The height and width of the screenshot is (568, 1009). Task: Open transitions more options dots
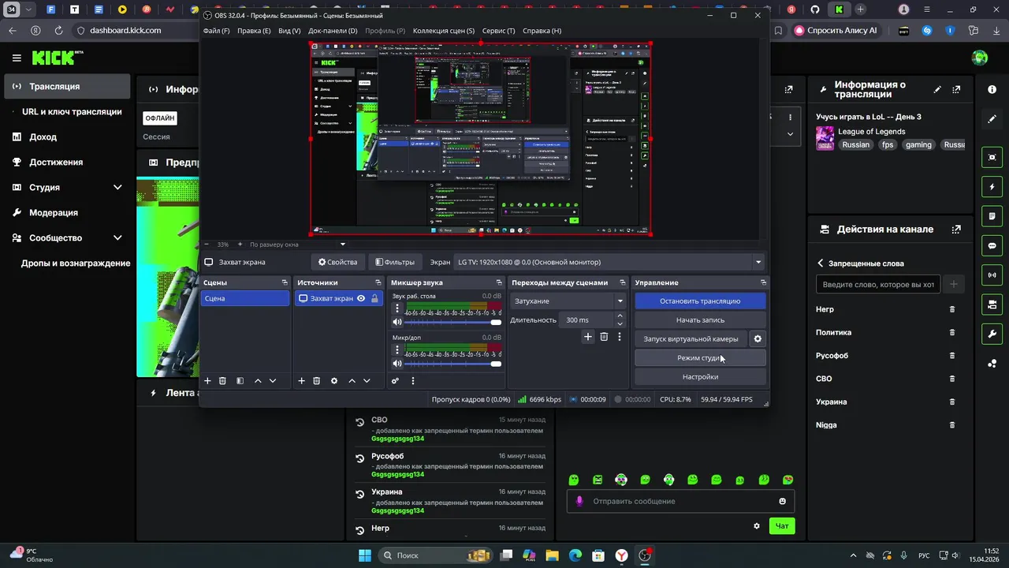pos(620,337)
